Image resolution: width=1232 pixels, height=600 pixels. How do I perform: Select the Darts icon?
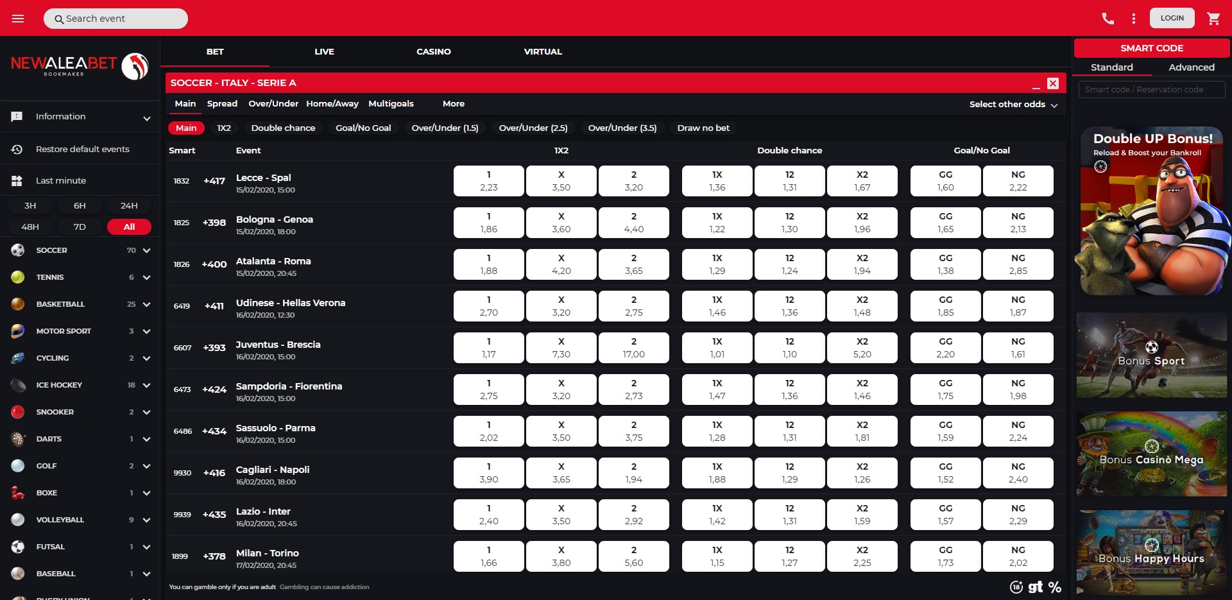[18, 439]
